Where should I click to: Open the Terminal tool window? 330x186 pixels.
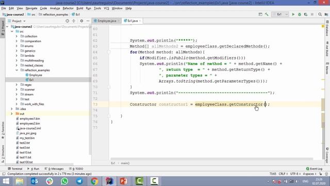pos(15,169)
